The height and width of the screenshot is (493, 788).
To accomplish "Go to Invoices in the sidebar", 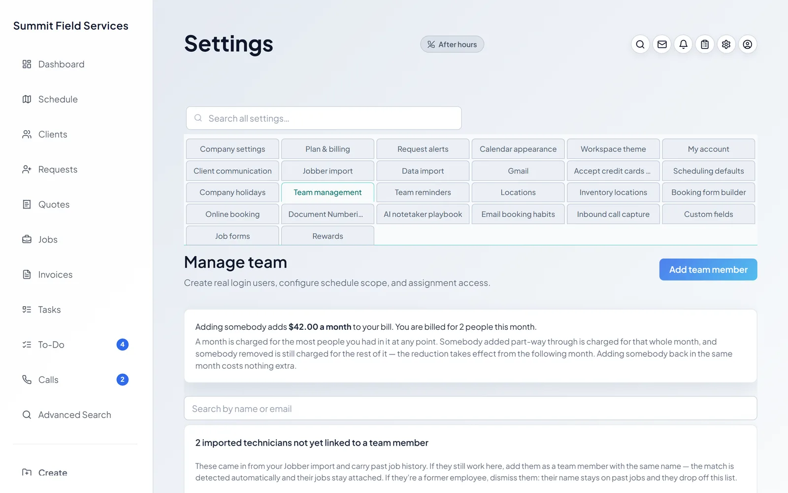I will pos(75,274).
